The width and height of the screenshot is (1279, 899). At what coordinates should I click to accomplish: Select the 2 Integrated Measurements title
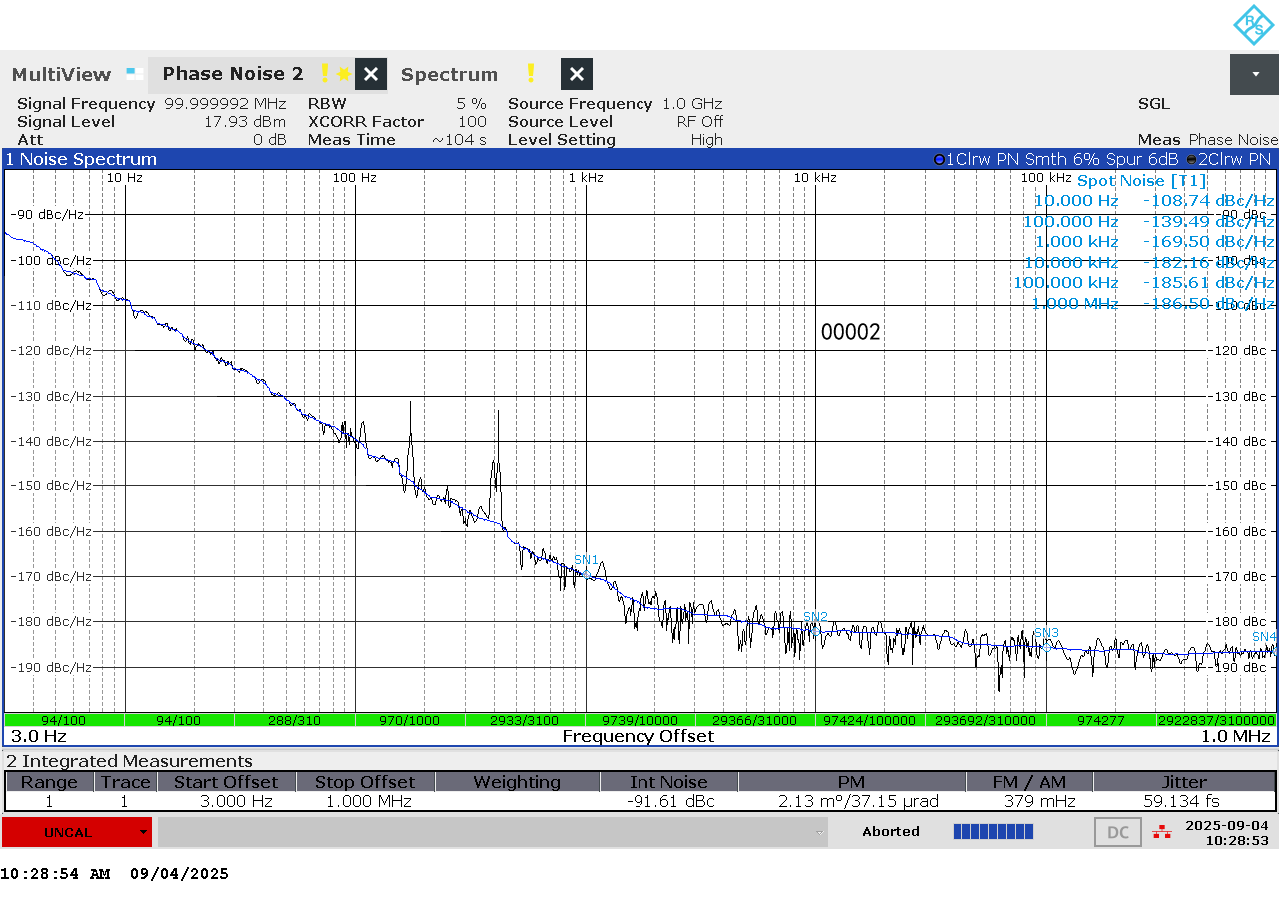[129, 761]
